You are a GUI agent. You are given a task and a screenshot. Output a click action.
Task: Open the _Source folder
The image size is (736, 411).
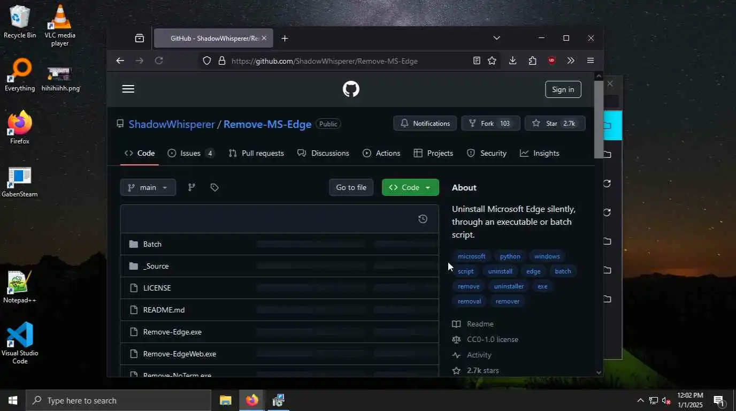[156, 266]
